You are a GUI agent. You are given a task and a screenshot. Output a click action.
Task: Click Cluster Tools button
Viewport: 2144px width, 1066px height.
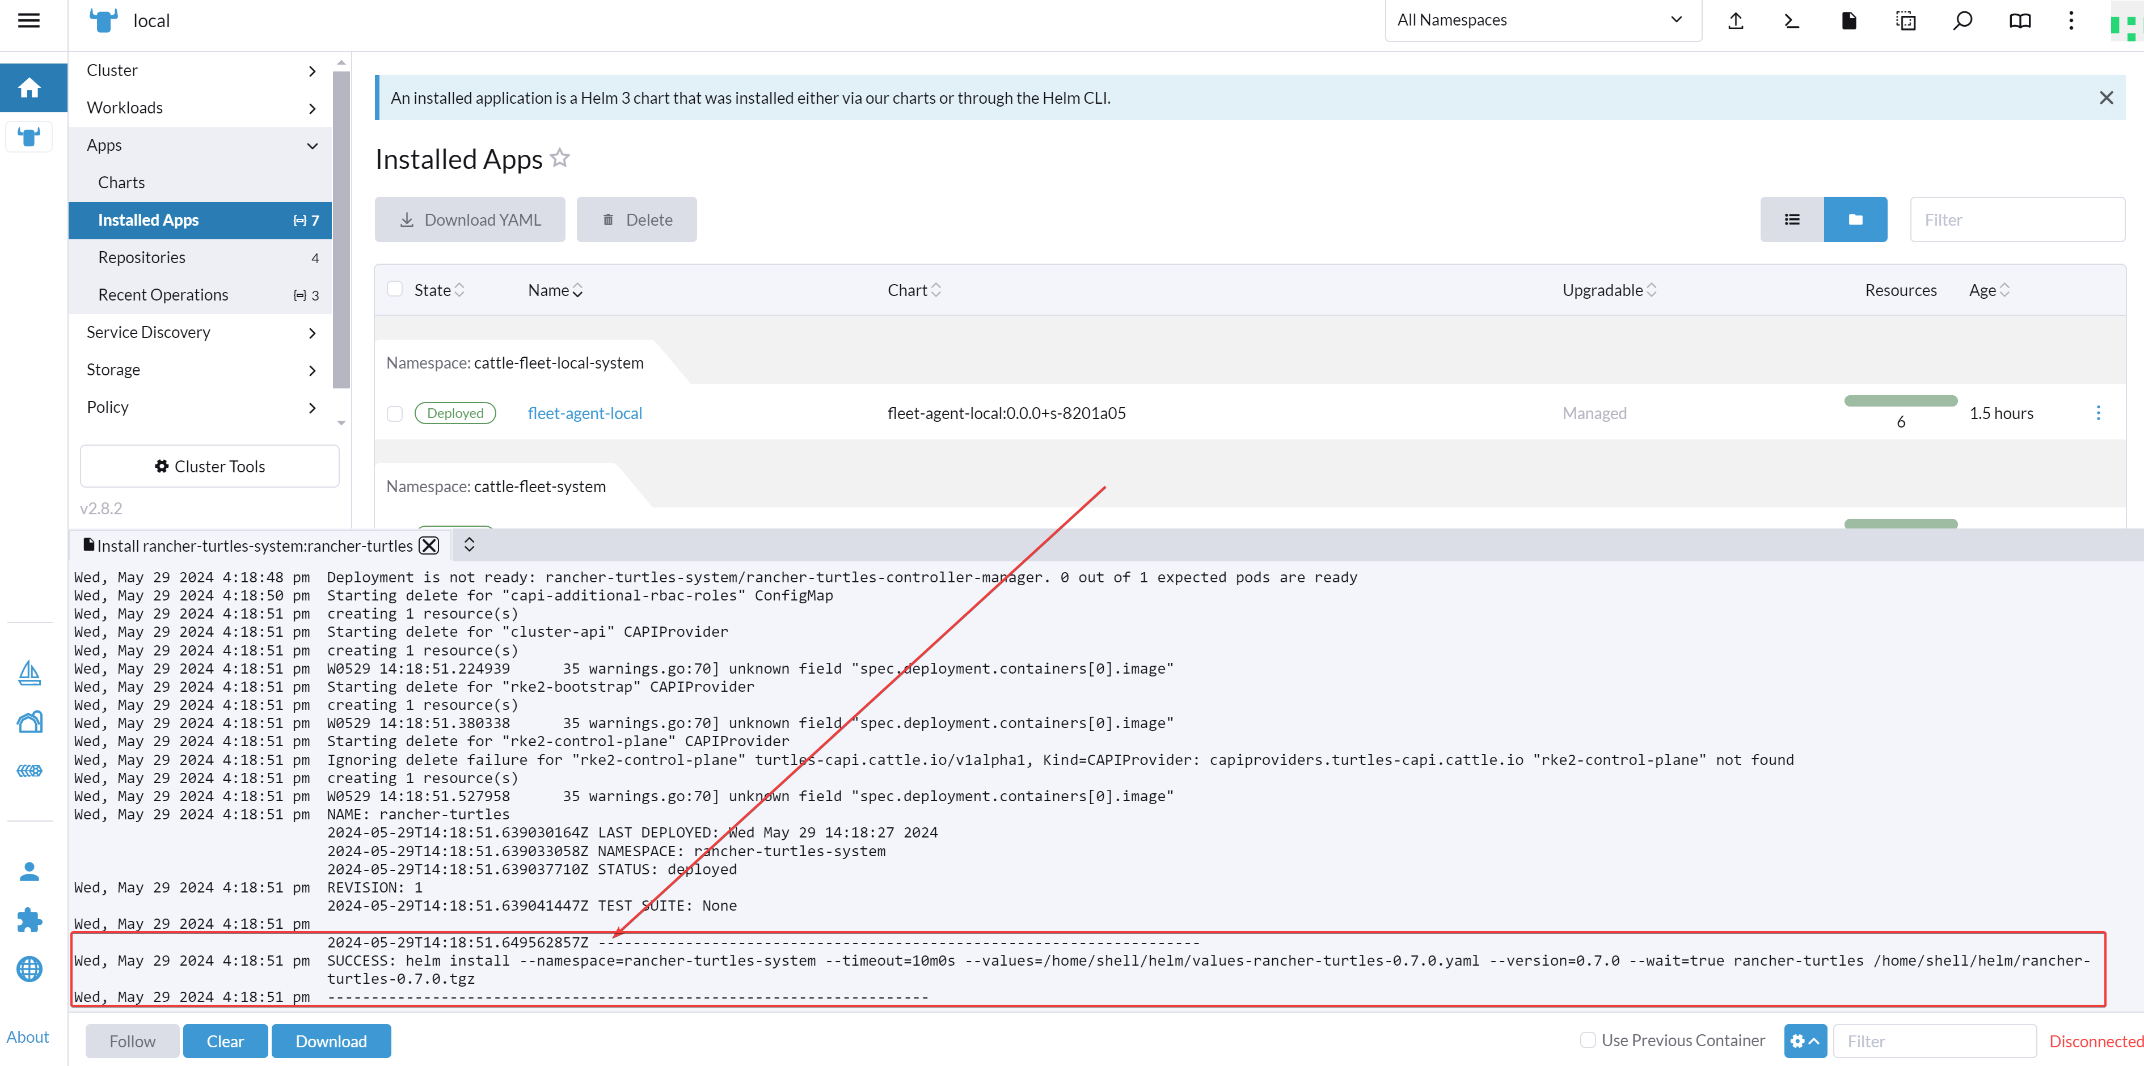(x=210, y=466)
